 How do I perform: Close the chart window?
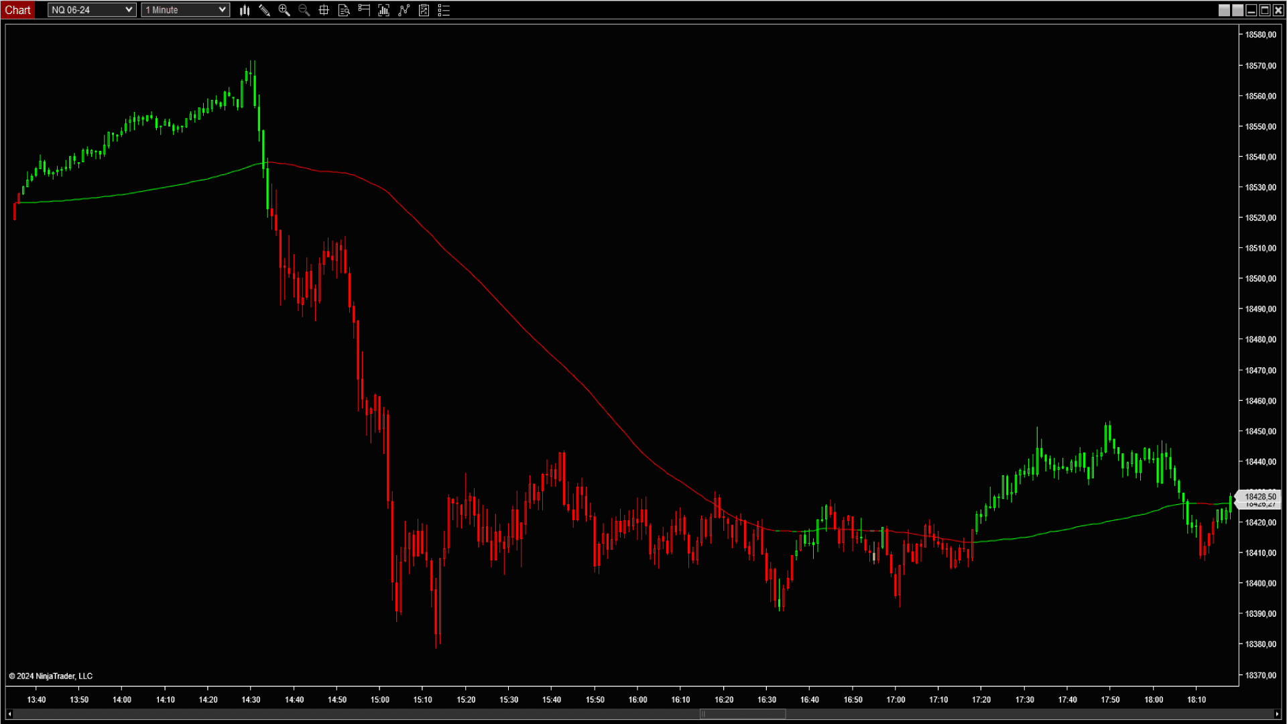[1278, 10]
